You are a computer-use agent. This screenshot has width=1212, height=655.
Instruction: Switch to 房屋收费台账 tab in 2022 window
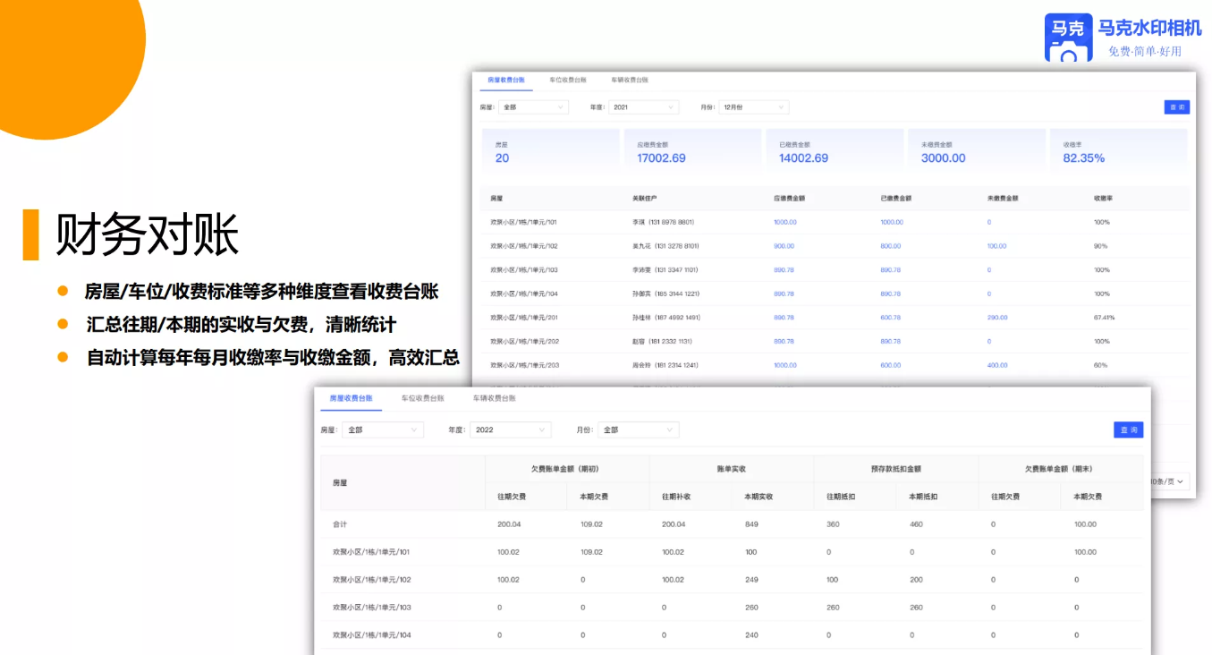[x=351, y=398]
